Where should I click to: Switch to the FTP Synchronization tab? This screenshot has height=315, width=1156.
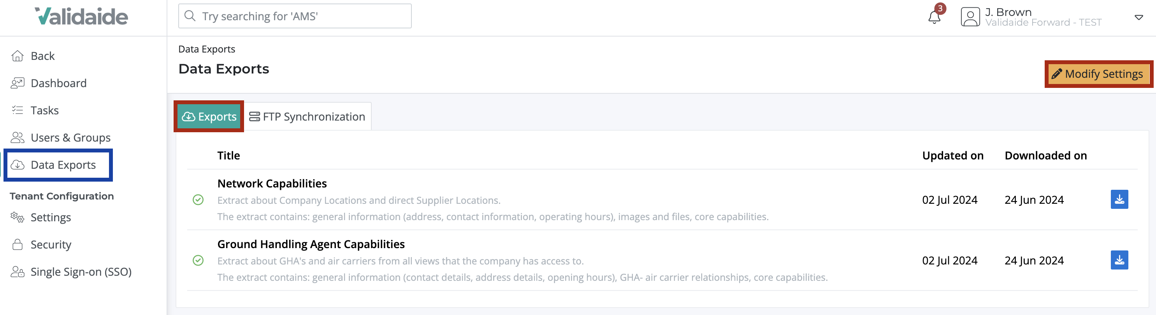tap(308, 117)
